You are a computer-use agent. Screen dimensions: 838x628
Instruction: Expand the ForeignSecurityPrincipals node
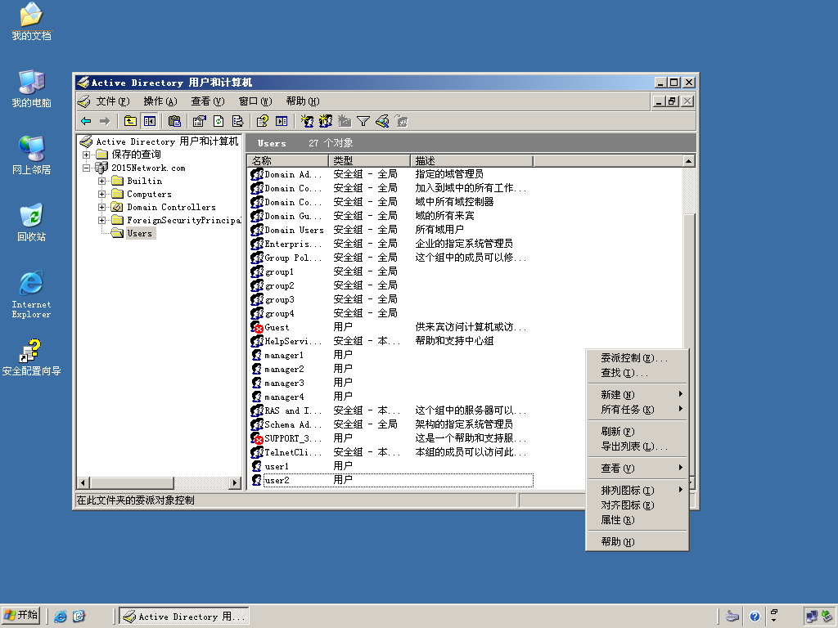pos(101,221)
